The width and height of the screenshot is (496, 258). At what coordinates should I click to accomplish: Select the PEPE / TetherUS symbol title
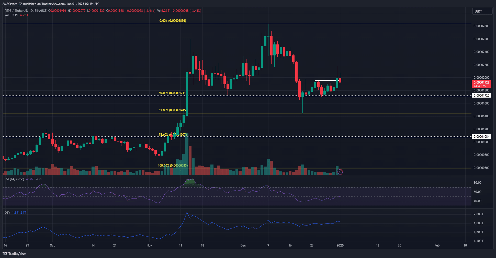point(26,11)
